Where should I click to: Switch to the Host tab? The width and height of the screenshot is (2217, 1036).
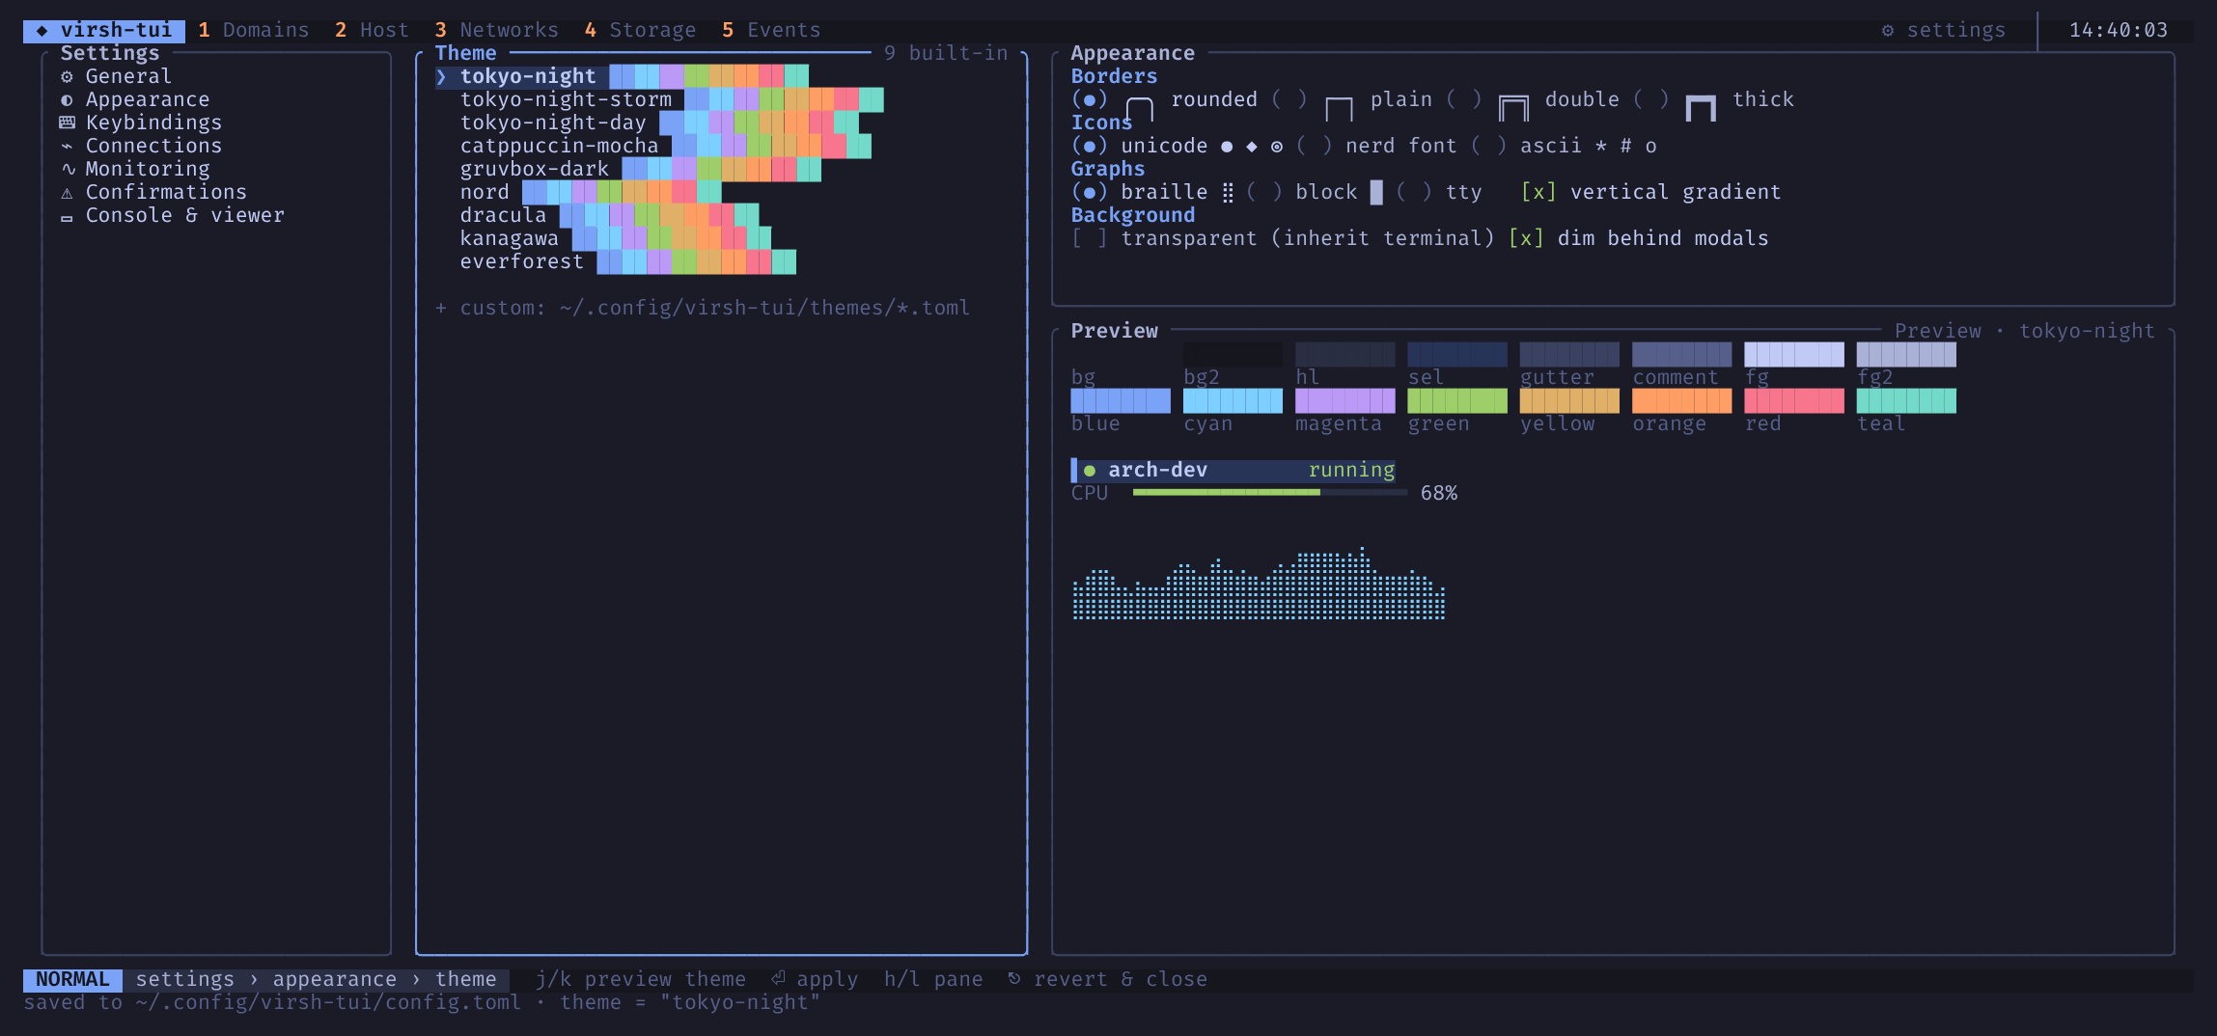(372, 31)
